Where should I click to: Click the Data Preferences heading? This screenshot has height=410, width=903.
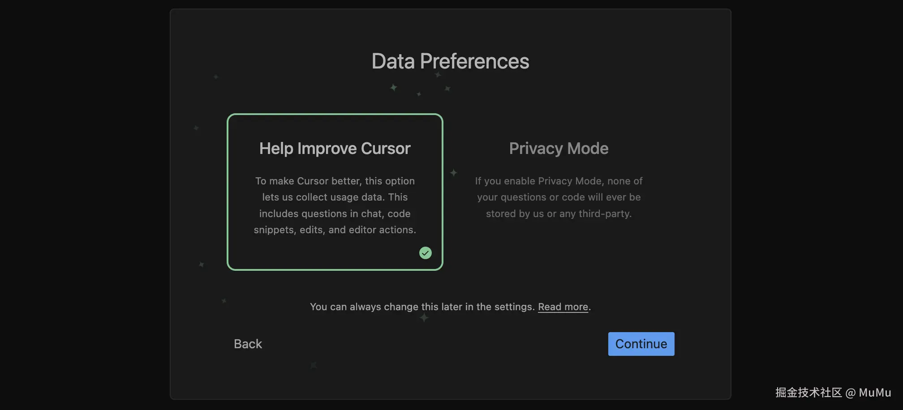coord(450,61)
